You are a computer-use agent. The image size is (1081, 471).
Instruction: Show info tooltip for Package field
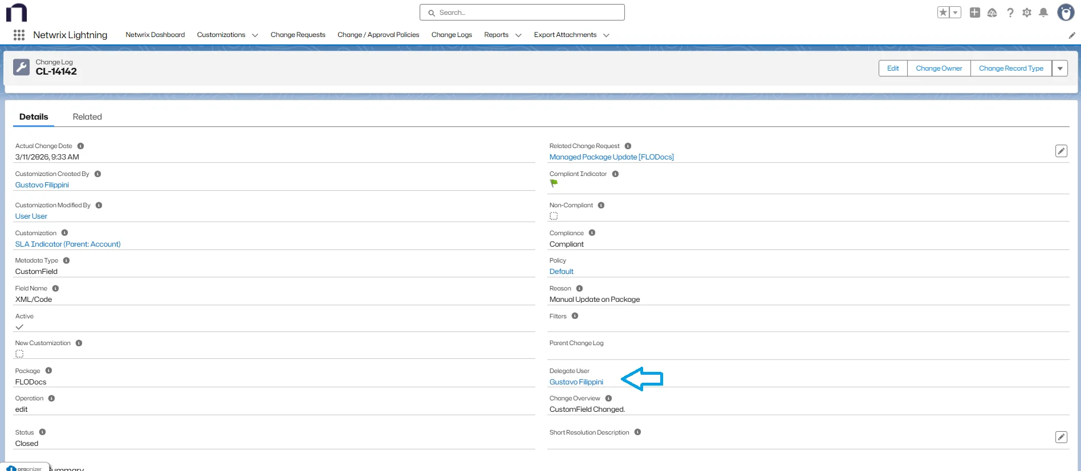click(48, 370)
